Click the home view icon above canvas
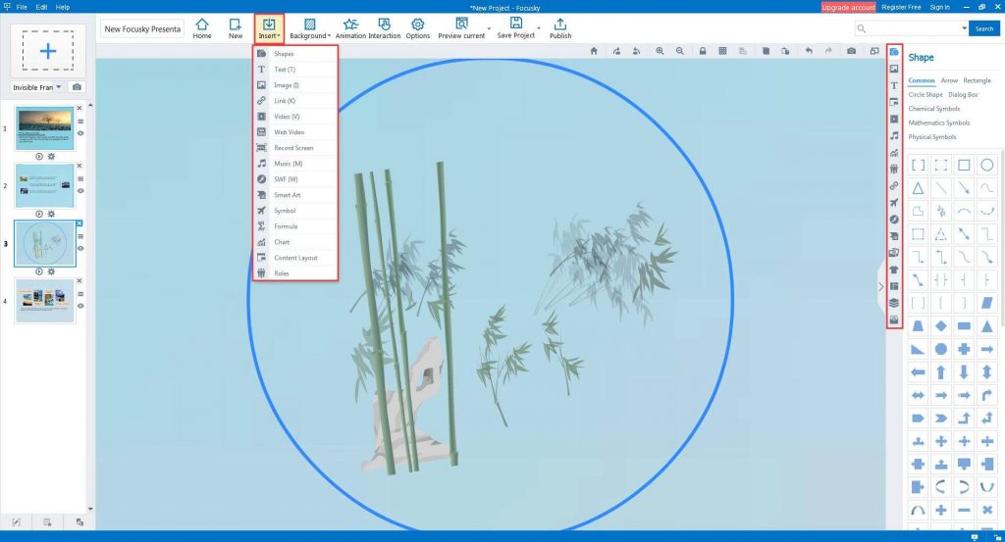The width and height of the screenshot is (1005, 542). [x=593, y=51]
